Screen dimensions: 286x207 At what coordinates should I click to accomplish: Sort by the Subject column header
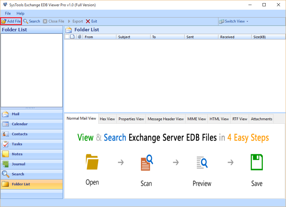(133, 37)
